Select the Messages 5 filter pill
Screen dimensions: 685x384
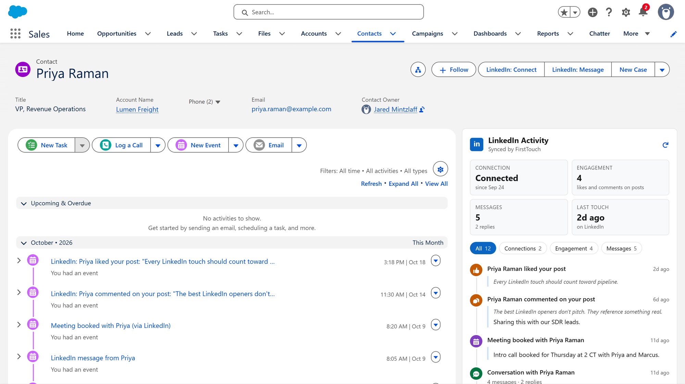coord(621,248)
